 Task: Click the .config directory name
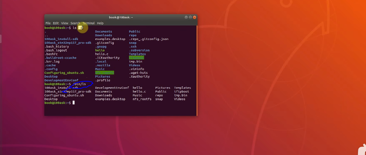coord(51,69)
